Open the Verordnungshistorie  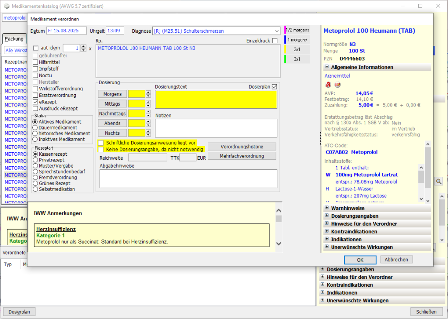tap(241, 147)
